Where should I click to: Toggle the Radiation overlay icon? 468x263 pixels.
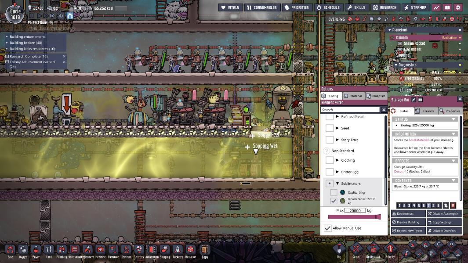pyautogui.click(x=452, y=19)
